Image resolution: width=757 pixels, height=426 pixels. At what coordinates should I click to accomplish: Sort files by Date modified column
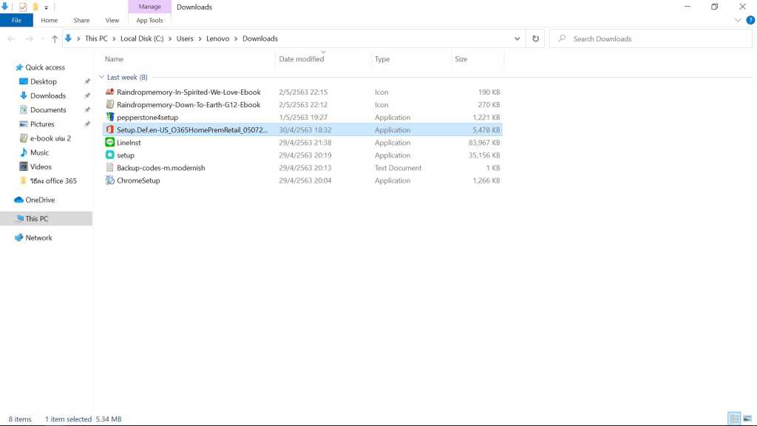coord(302,59)
